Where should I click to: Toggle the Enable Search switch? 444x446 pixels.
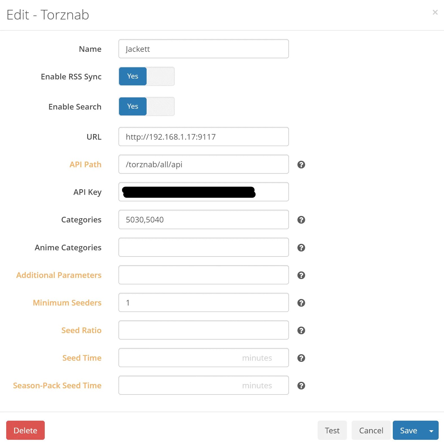(x=147, y=106)
